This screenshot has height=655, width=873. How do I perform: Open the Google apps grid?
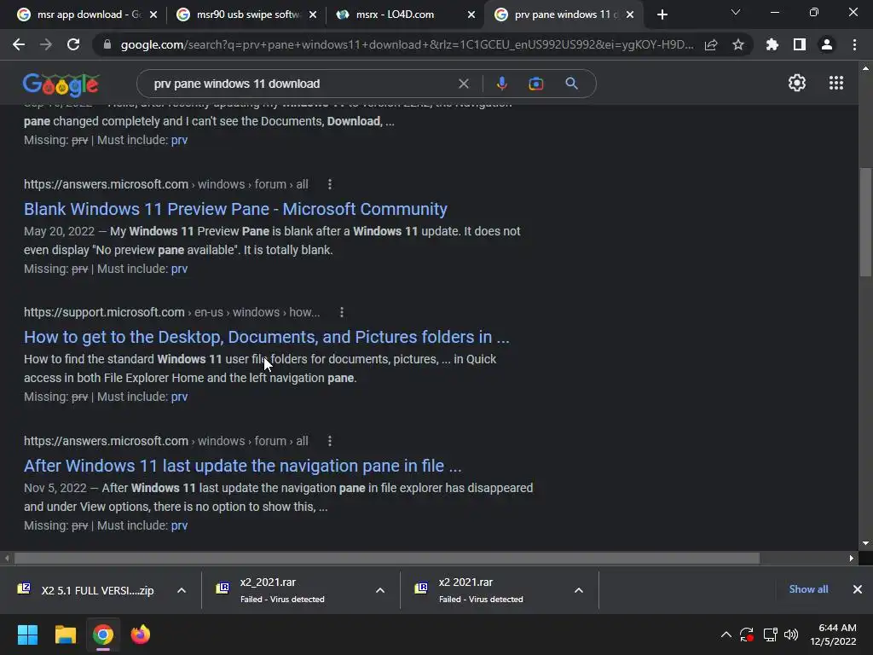tap(836, 83)
